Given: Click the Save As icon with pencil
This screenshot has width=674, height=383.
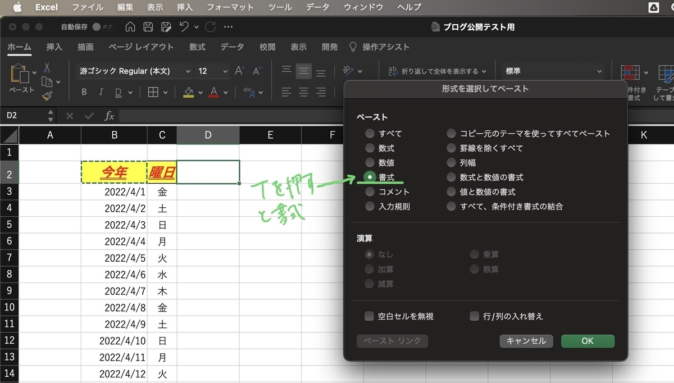Looking at the screenshot, I should pos(166,27).
